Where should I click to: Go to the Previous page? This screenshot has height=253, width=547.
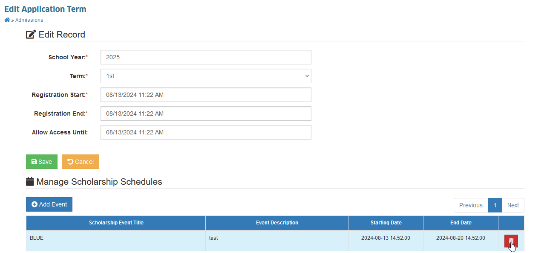[471, 205]
